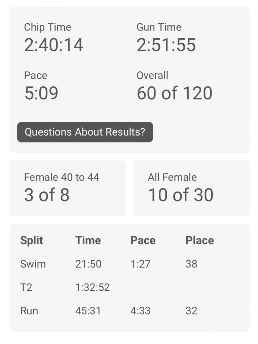Click the Pace column header
The image size is (258, 344).
[x=143, y=240]
